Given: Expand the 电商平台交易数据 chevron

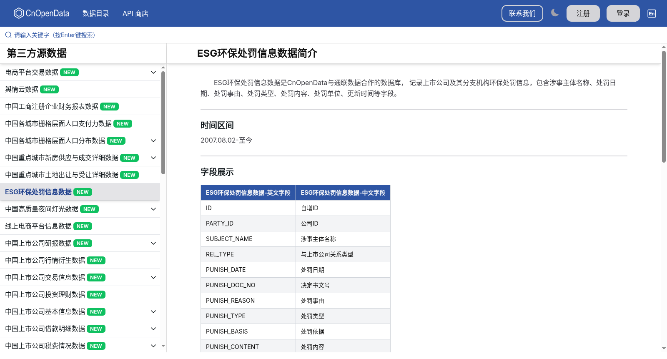Looking at the screenshot, I should (153, 73).
